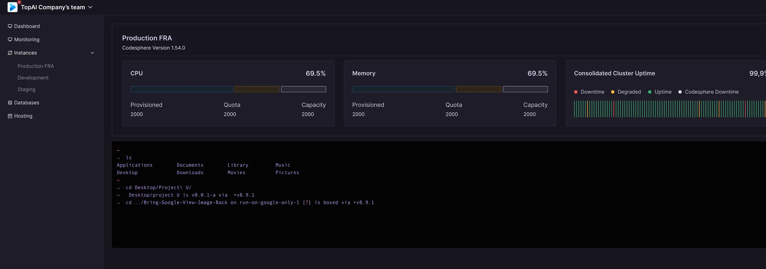The height and width of the screenshot is (269, 766).
Task: Click the Codesphere logo icon
Action: pyautogui.click(x=12, y=7)
